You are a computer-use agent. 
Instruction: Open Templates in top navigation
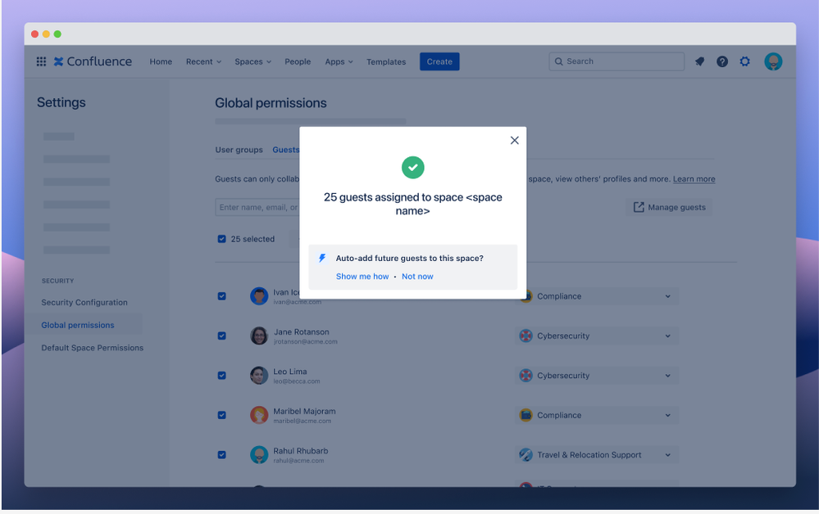(x=386, y=61)
